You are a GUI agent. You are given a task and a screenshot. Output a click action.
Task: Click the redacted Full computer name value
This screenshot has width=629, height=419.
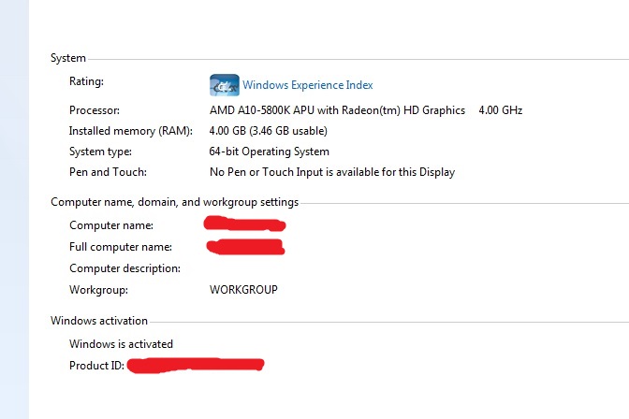(246, 247)
